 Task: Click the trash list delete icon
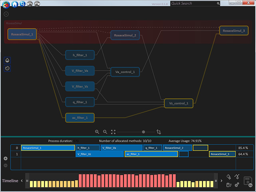tap(229, 185)
